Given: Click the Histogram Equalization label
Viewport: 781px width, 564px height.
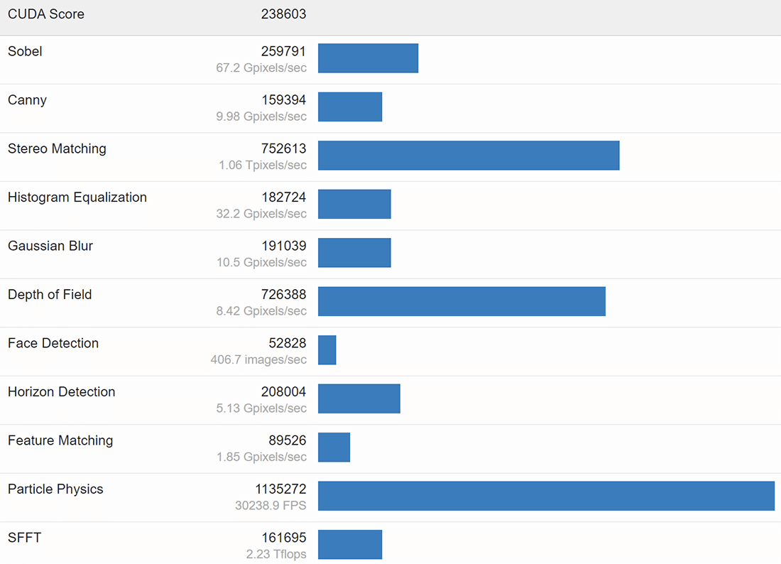Looking at the screenshot, I should click(77, 197).
